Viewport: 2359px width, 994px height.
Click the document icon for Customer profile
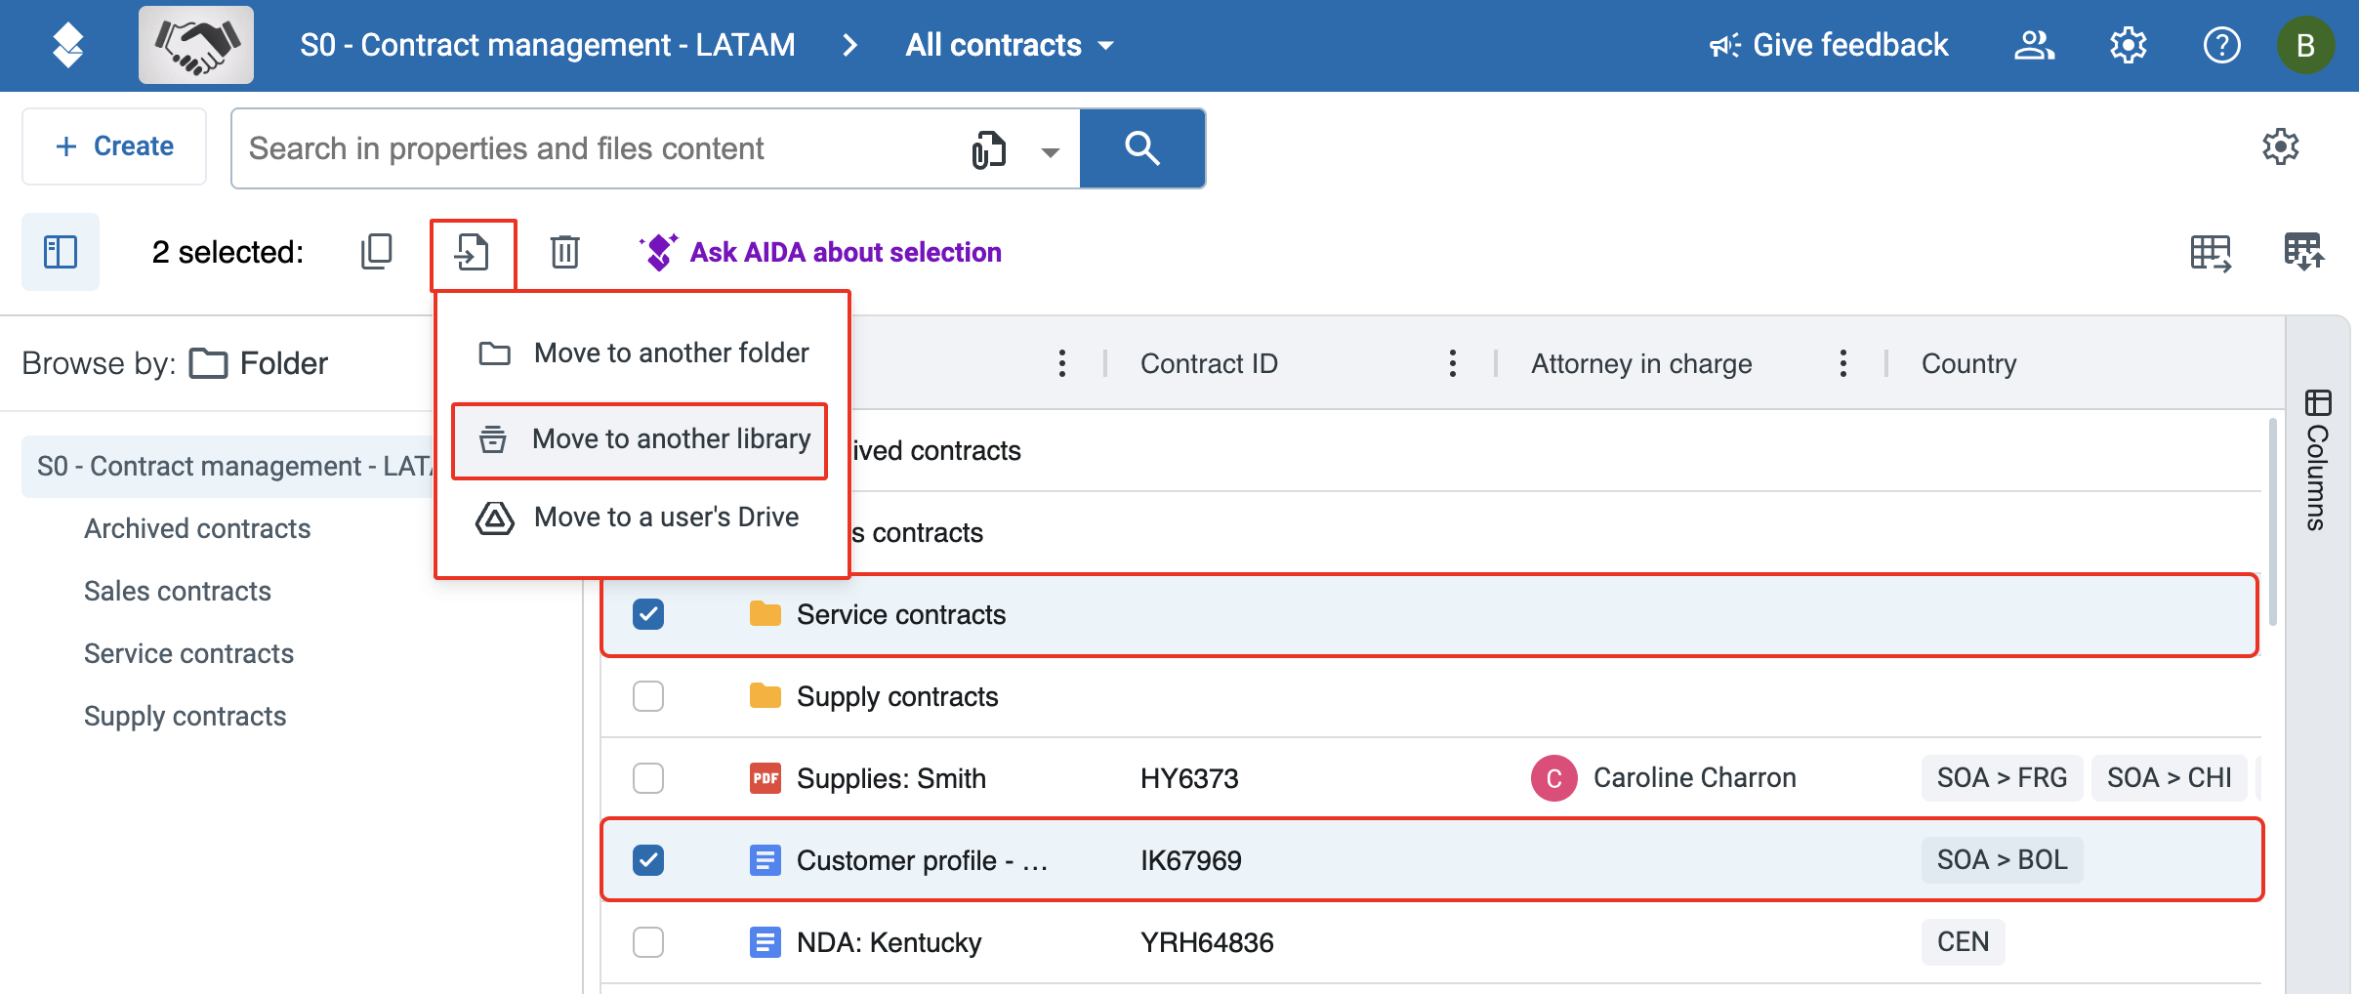(x=766, y=860)
